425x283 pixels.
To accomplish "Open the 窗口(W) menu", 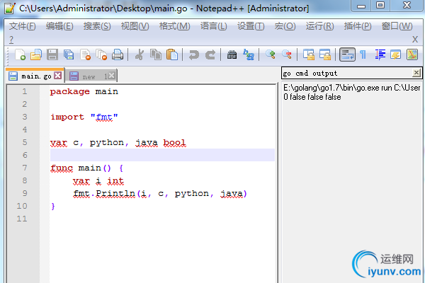I will coord(397,26).
